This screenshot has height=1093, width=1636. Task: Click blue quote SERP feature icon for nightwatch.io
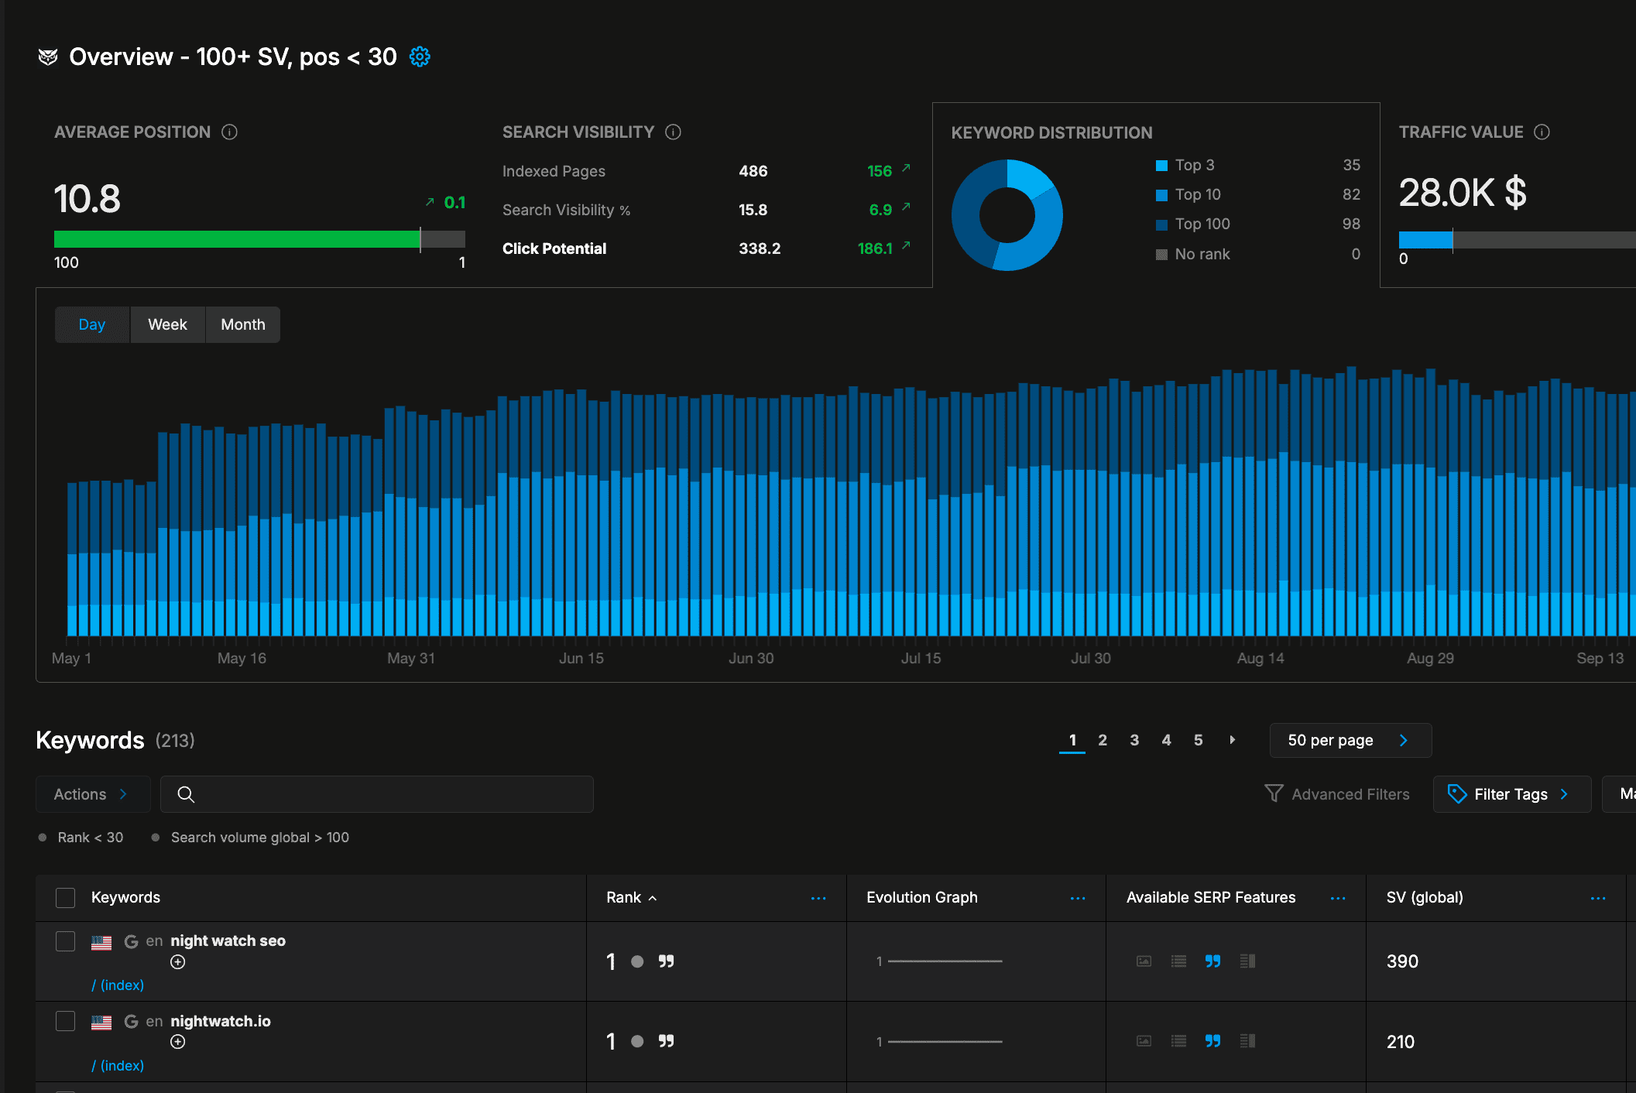pyautogui.click(x=1212, y=1041)
